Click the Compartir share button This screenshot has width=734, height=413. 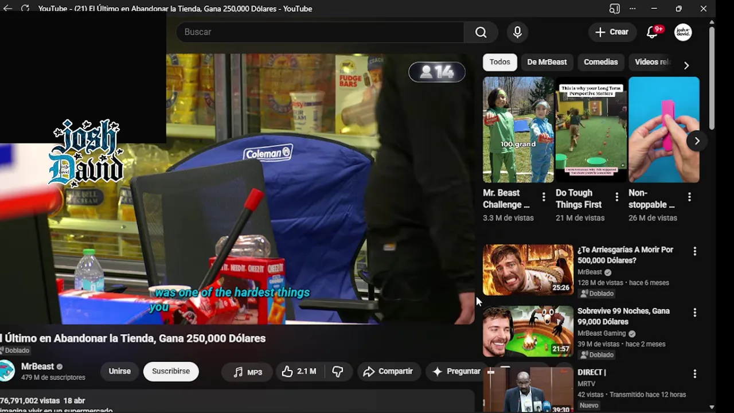click(x=388, y=372)
